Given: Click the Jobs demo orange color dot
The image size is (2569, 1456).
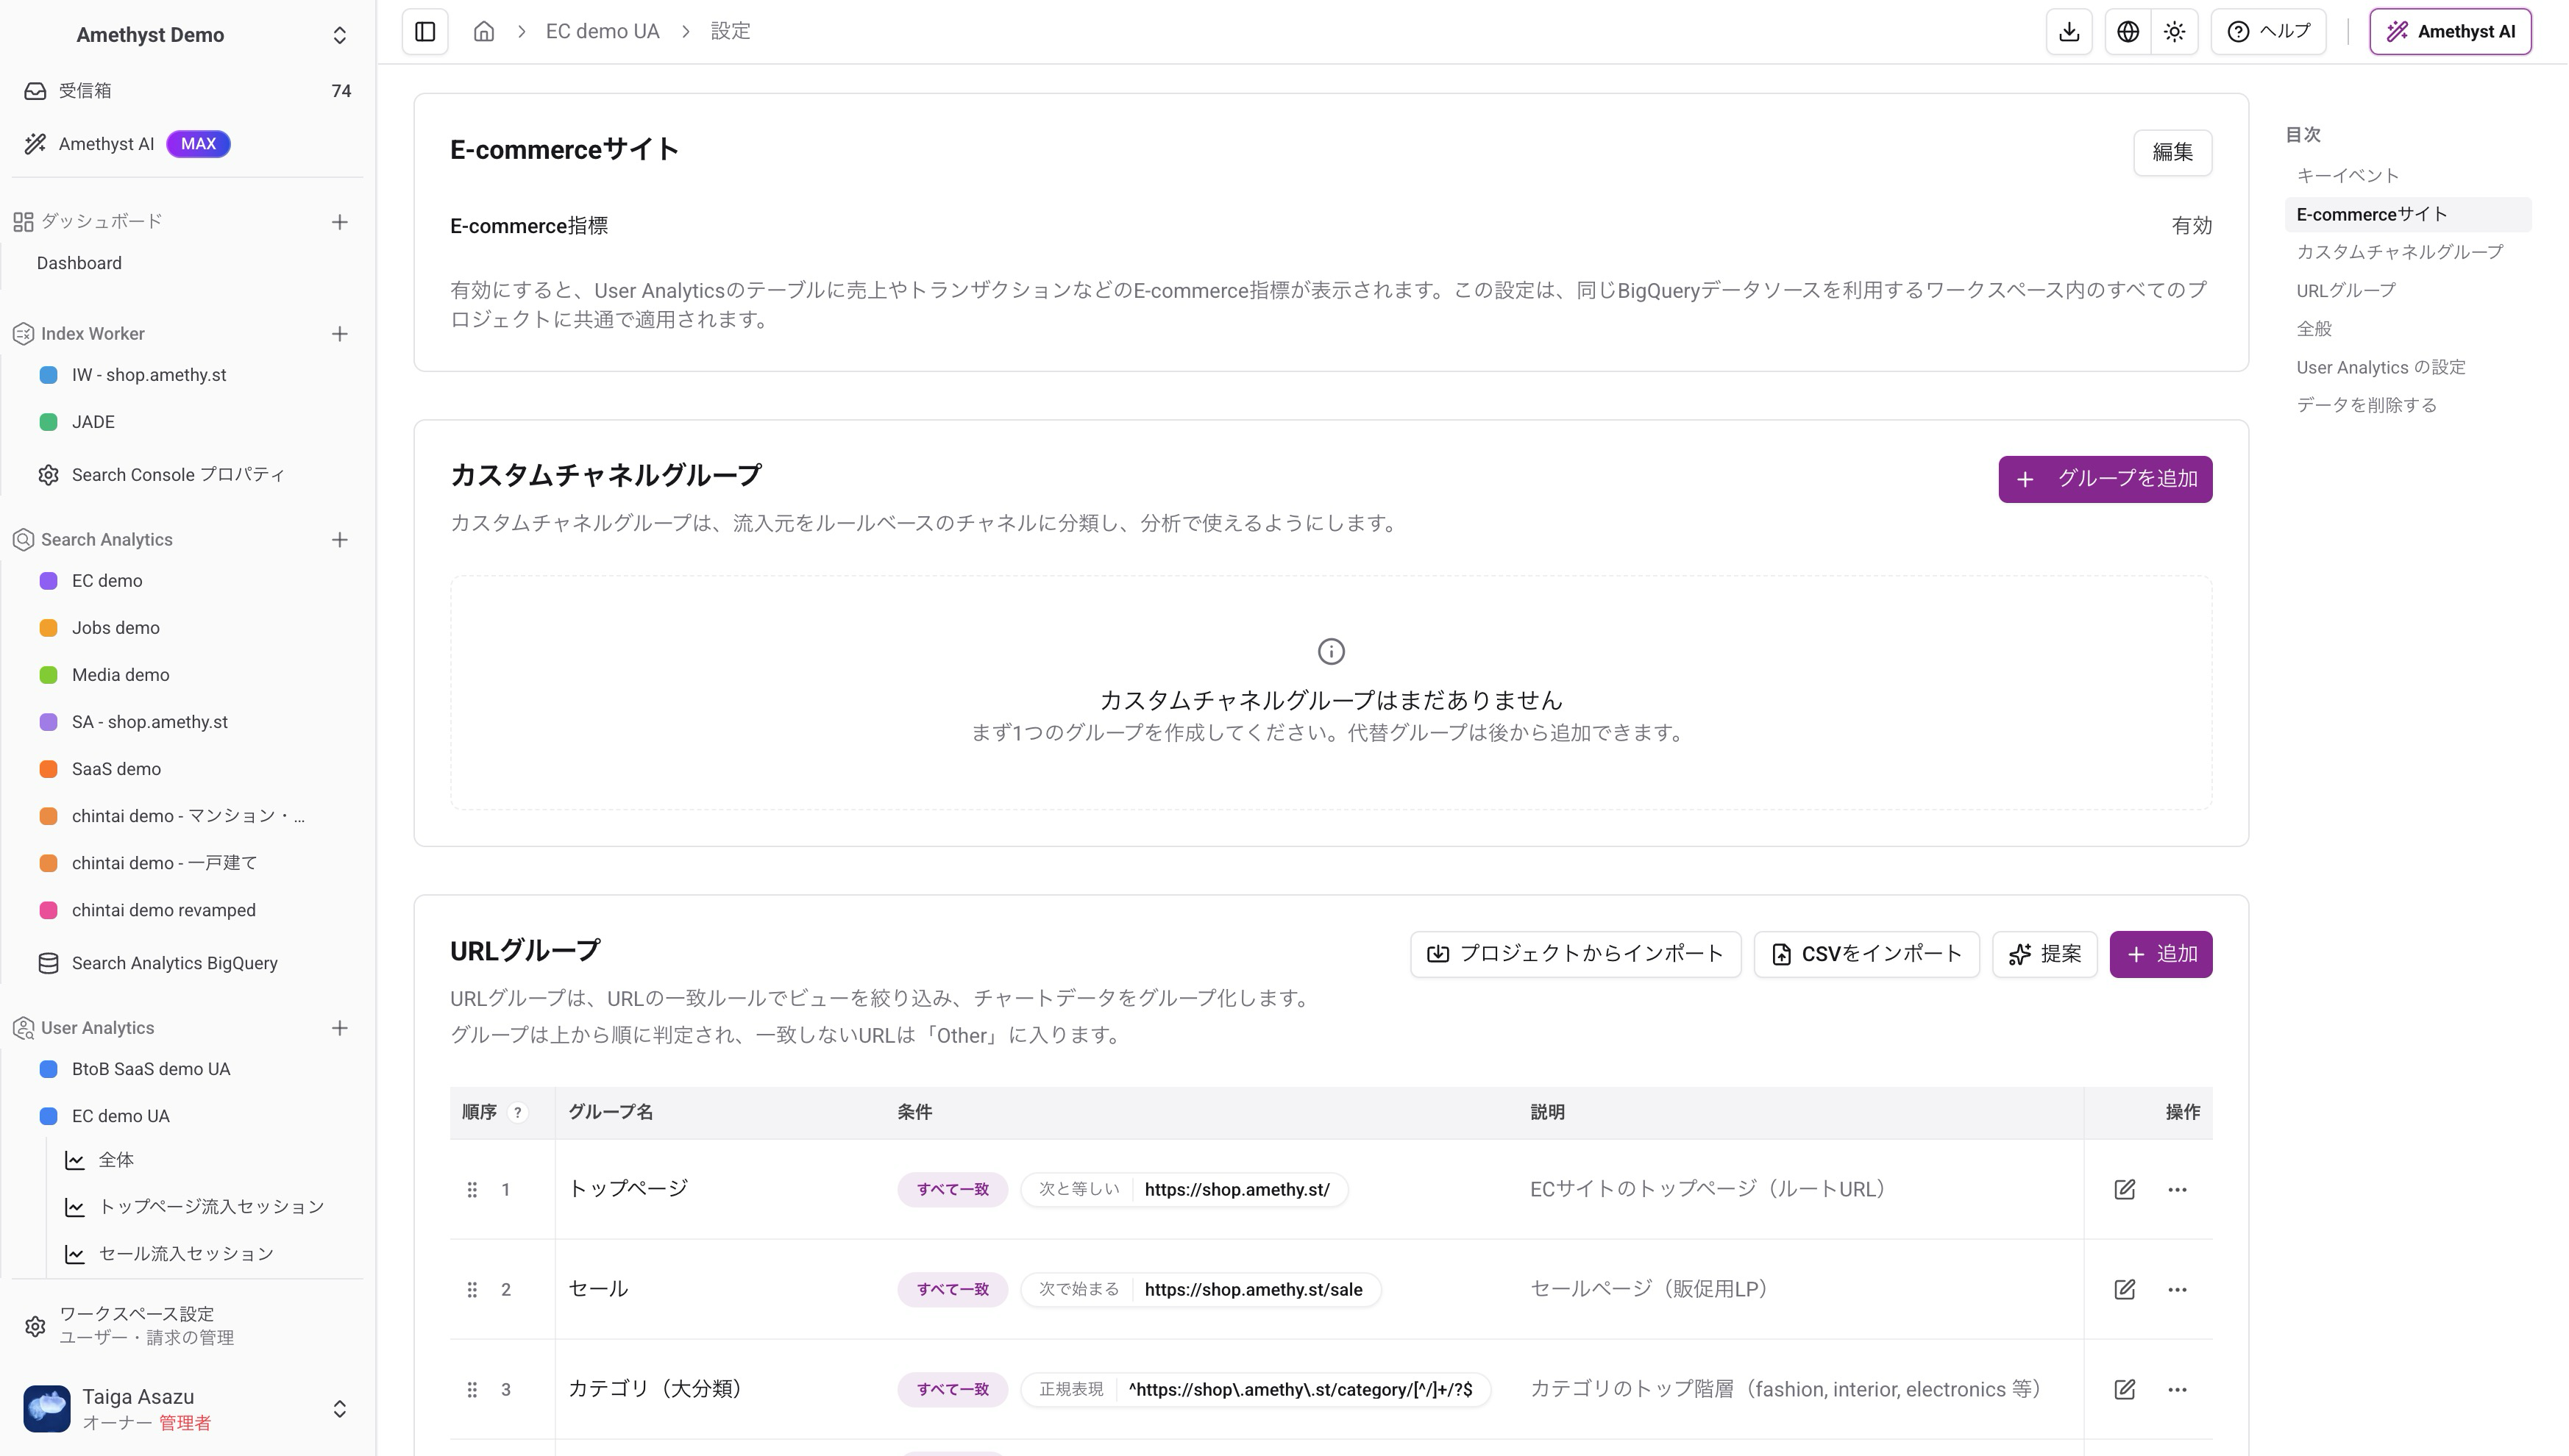Looking at the screenshot, I should (48, 628).
